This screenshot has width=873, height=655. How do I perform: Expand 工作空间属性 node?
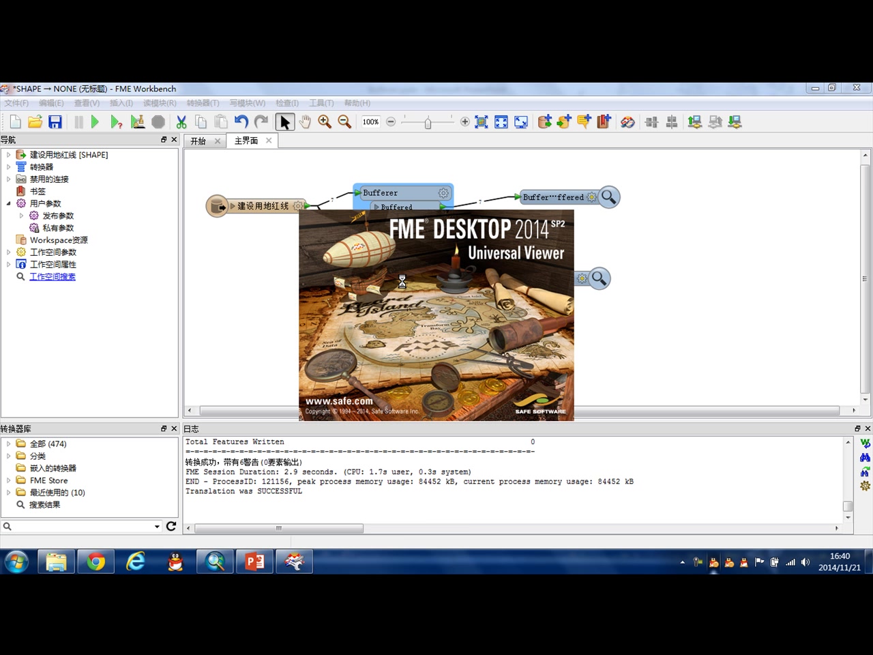(x=8, y=265)
